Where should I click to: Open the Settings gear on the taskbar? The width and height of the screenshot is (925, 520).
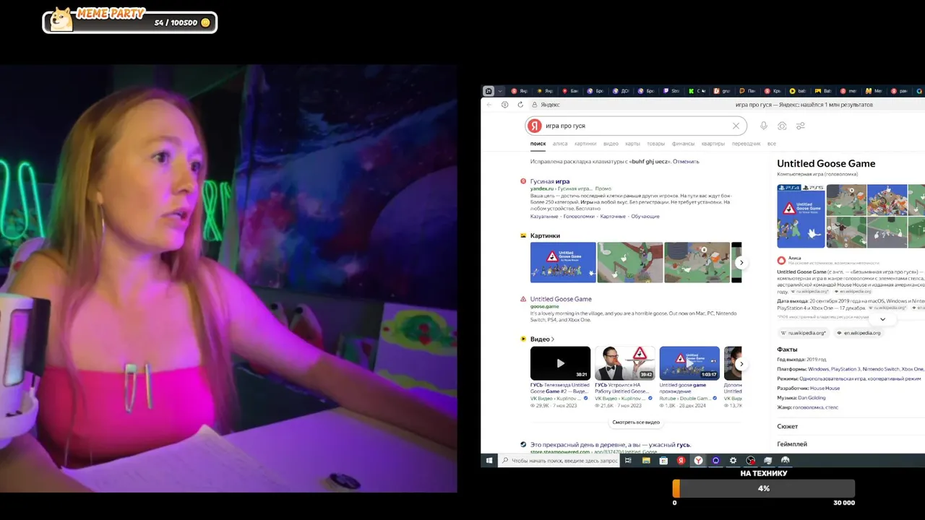tap(733, 461)
